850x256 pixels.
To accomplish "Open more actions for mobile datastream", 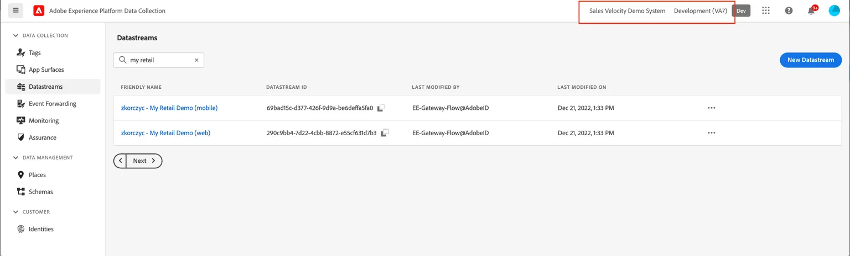I will click(712, 108).
